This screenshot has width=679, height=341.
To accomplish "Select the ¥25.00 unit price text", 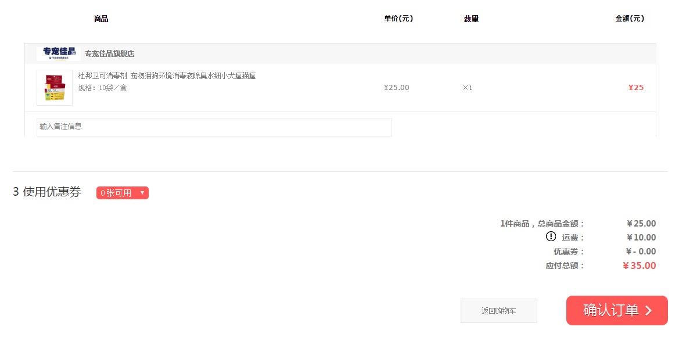I will click(x=397, y=88).
